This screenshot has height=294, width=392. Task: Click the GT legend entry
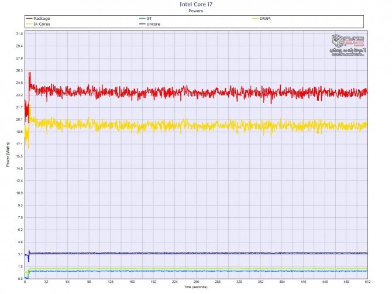click(x=146, y=19)
